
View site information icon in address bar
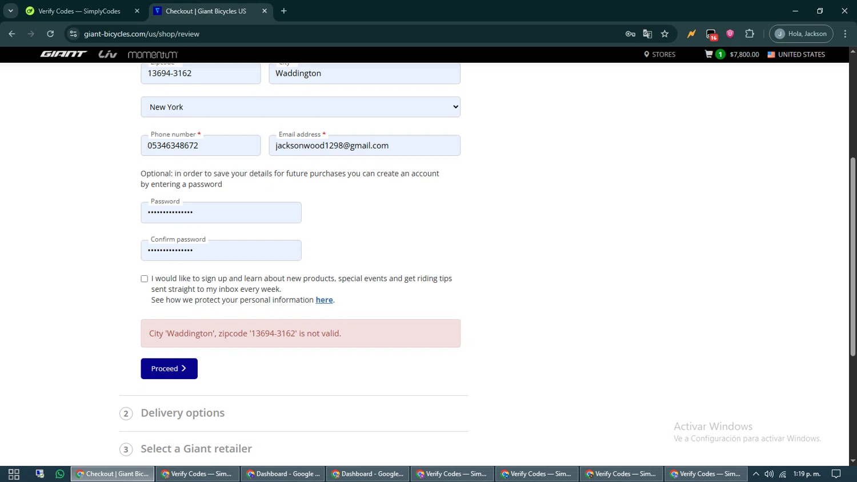(73, 34)
